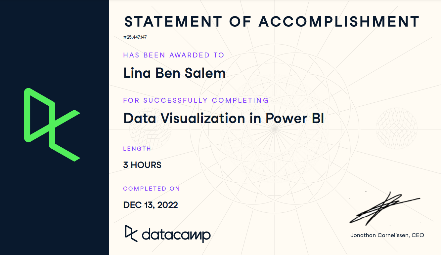
Task: Click the CEO signature scribble
Action: coord(384,209)
